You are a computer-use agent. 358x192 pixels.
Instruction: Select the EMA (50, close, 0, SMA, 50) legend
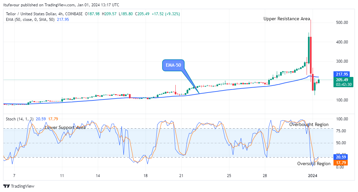point(30,20)
